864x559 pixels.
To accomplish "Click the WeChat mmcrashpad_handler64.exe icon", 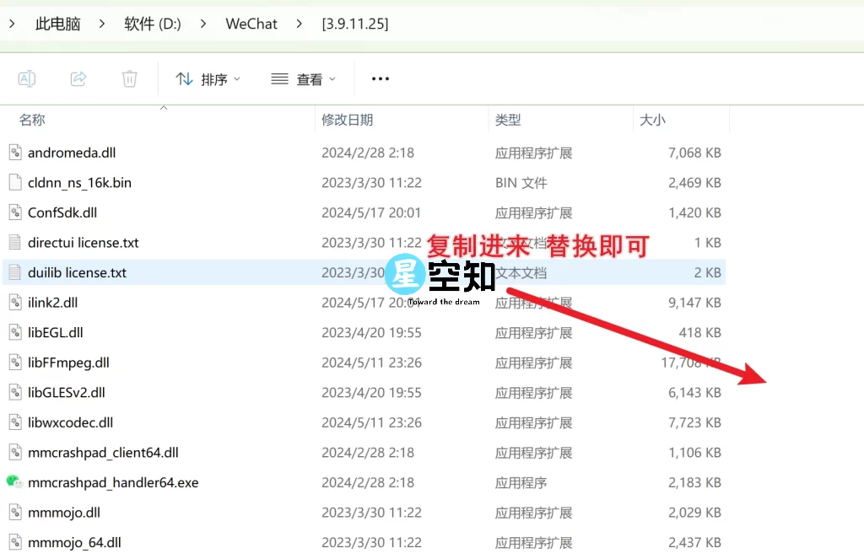I will pyautogui.click(x=14, y=482).
